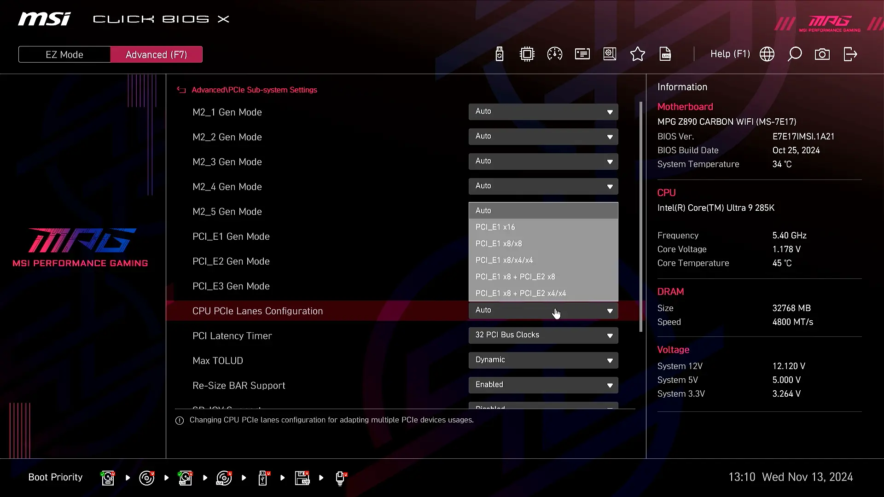Screen dimensions: 884x497
Task: Click the CPU chip icon
Action: [527, 54]
